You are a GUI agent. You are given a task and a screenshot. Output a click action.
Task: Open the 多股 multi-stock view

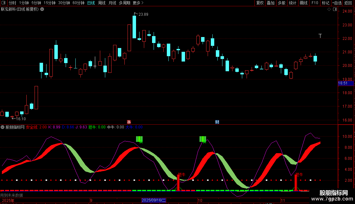tap(281, 3)
